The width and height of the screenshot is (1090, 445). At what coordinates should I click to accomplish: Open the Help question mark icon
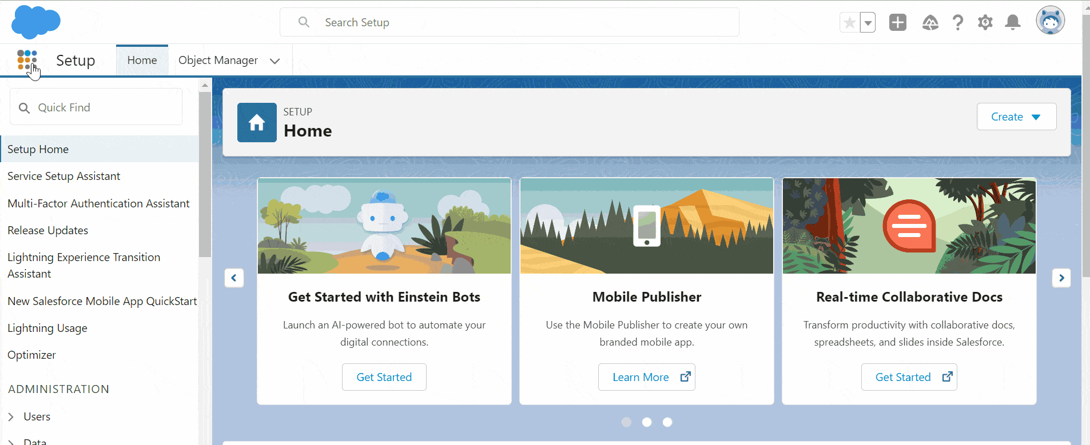click(x=958, y=23)
